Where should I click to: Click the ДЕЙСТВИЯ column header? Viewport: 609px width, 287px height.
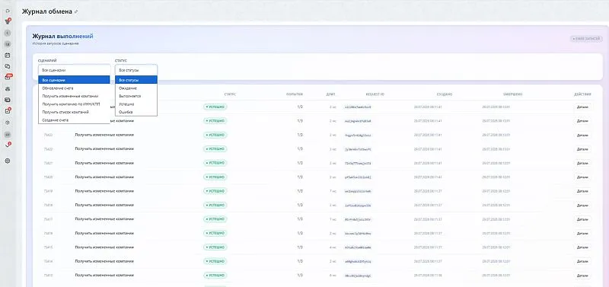(x=582, y=94)
